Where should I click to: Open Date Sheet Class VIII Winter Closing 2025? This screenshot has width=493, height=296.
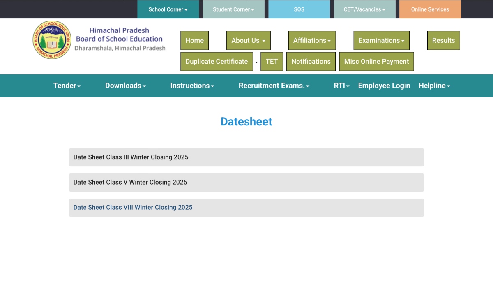tap(133, 207)
